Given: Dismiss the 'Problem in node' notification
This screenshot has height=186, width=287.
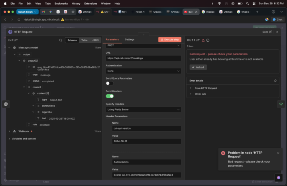Looking at the screenshot, I should pyautogui.click(x=278, y=153).
